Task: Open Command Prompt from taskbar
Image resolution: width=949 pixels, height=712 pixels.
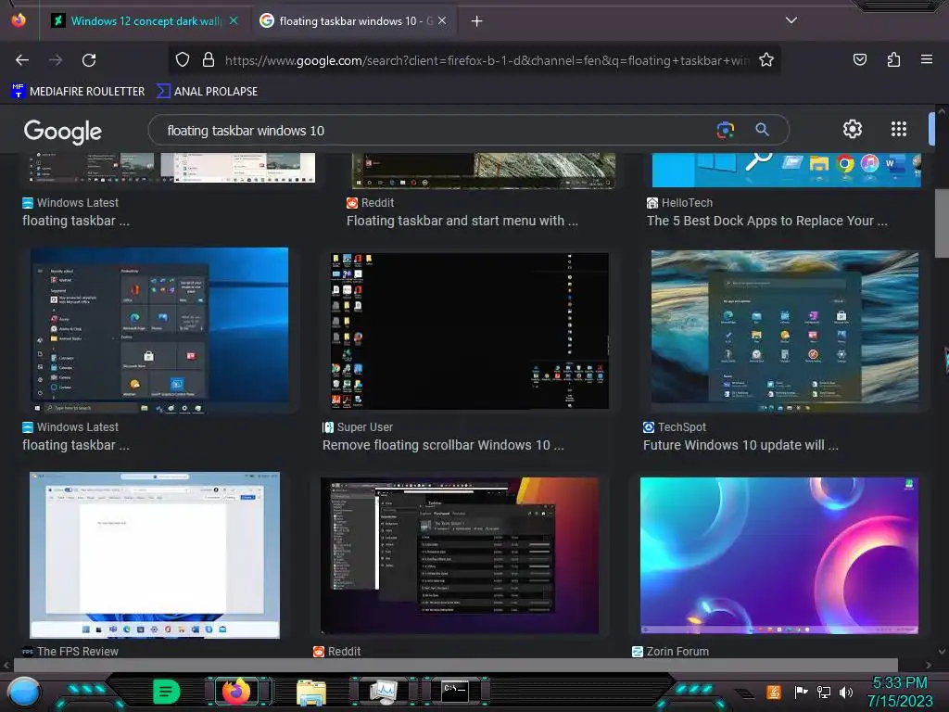Action: pos(454,691)
